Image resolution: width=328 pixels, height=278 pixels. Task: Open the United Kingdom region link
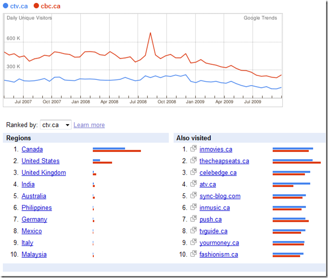tap(44, 173)
